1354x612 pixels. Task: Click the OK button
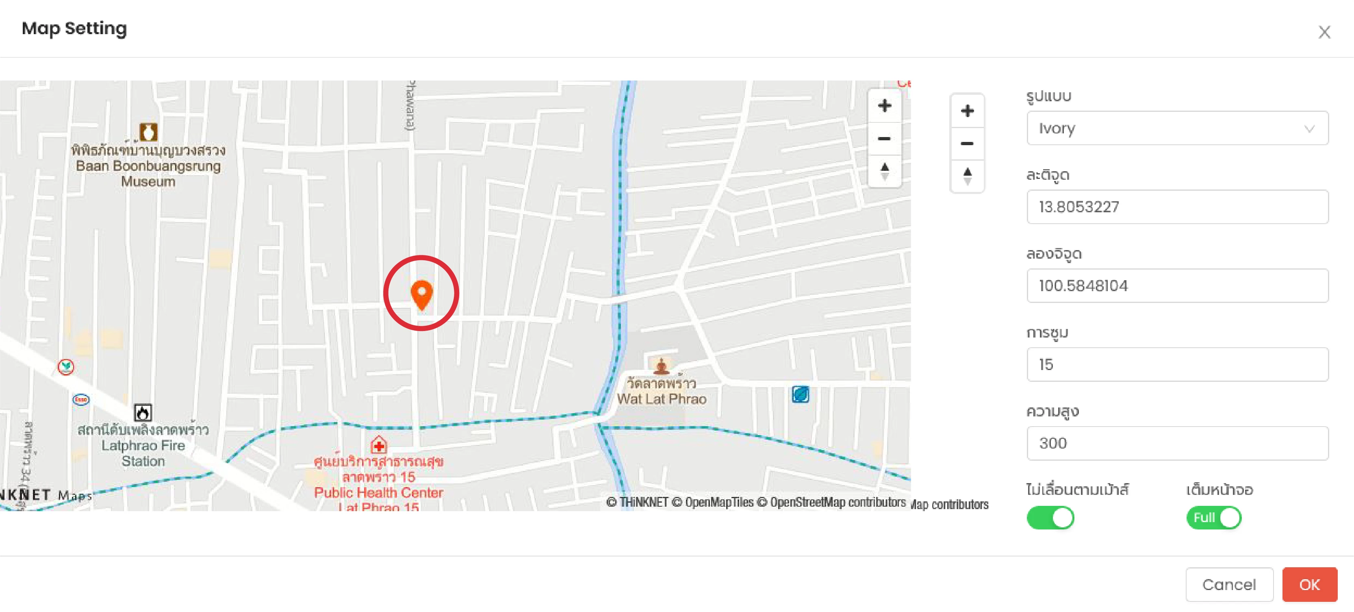[1309, 584]
